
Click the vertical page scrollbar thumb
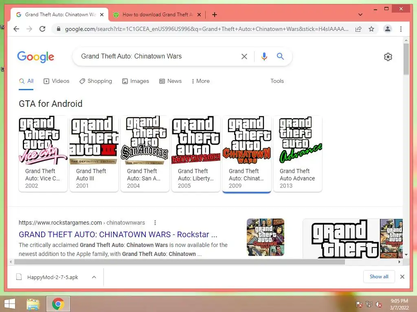point(406,59)
